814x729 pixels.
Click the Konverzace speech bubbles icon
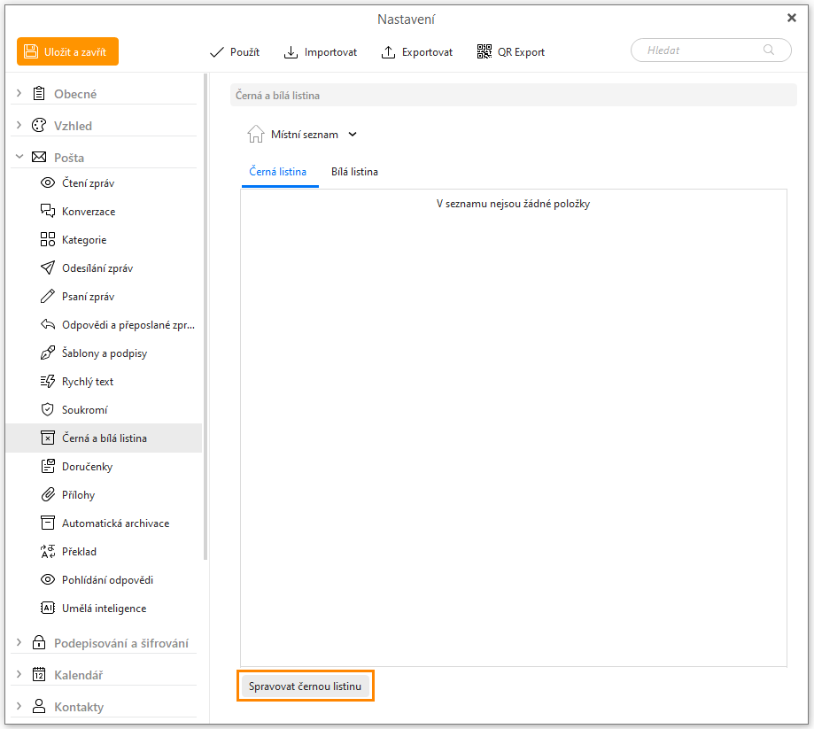click(48, 211)
